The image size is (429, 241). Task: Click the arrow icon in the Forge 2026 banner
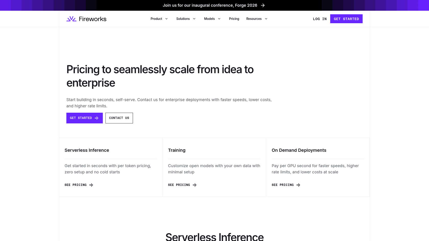(x=263, y=5)
